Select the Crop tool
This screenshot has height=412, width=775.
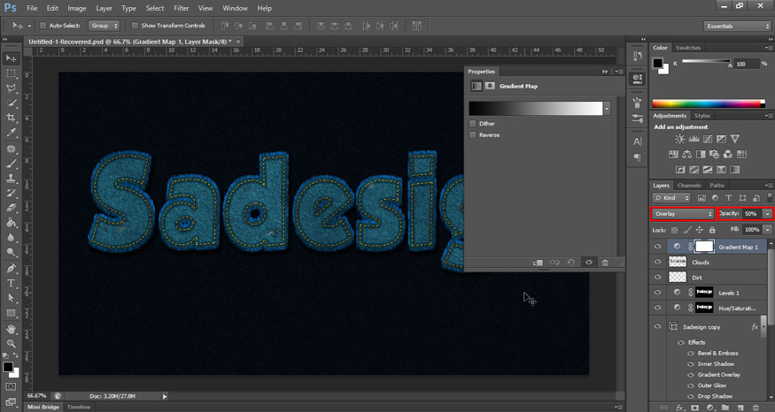click(x=11, y=118)
